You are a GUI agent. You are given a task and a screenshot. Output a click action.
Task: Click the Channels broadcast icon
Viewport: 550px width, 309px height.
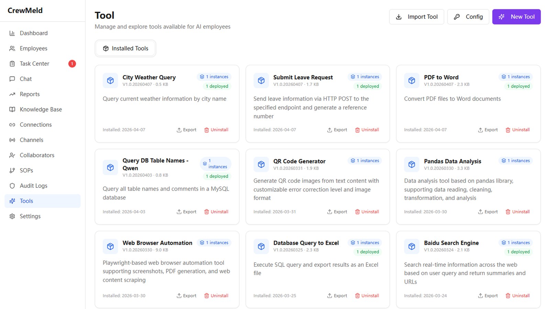[12, 140]
